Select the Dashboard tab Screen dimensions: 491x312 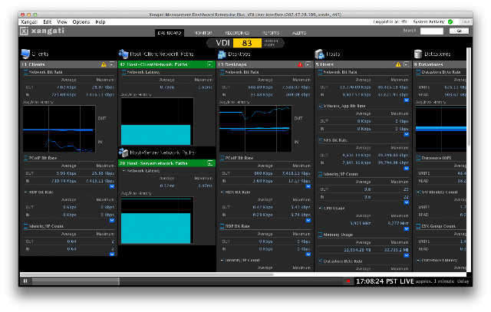point(169,33)
